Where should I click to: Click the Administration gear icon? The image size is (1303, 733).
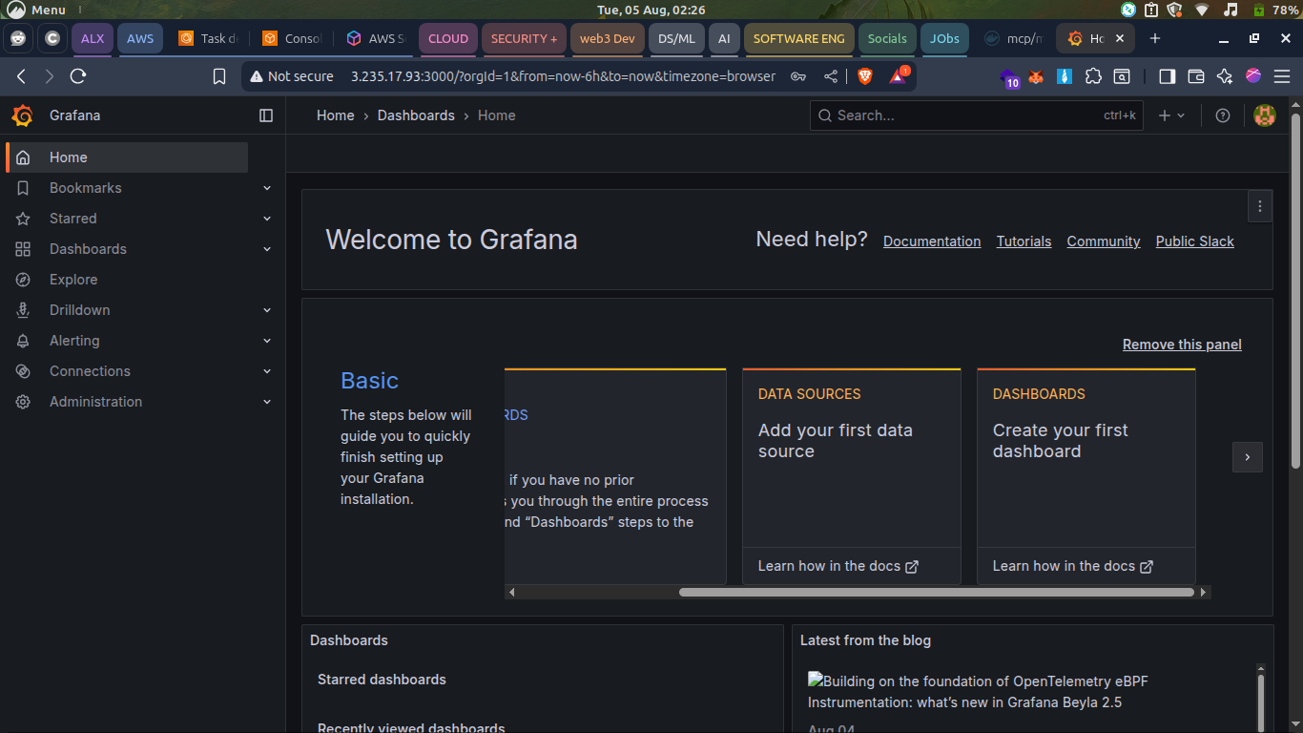[23, 402]
